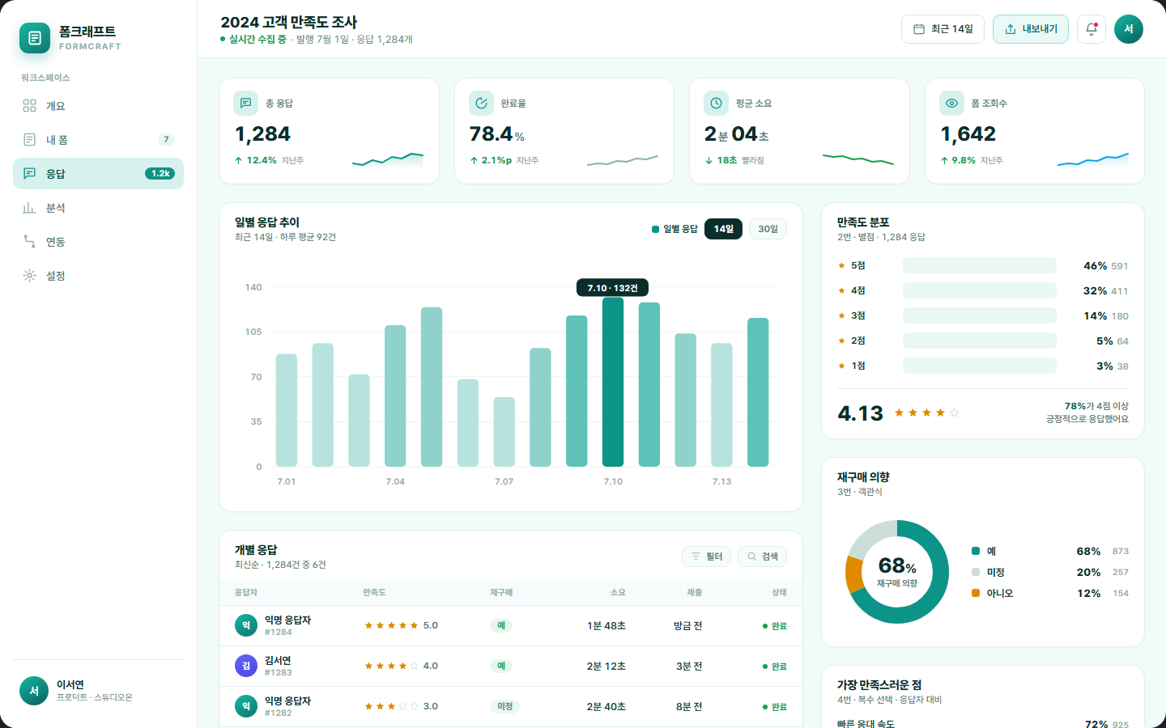
Task: Open the 개요 grid icon in sidebar
Action: pos(29,106)
